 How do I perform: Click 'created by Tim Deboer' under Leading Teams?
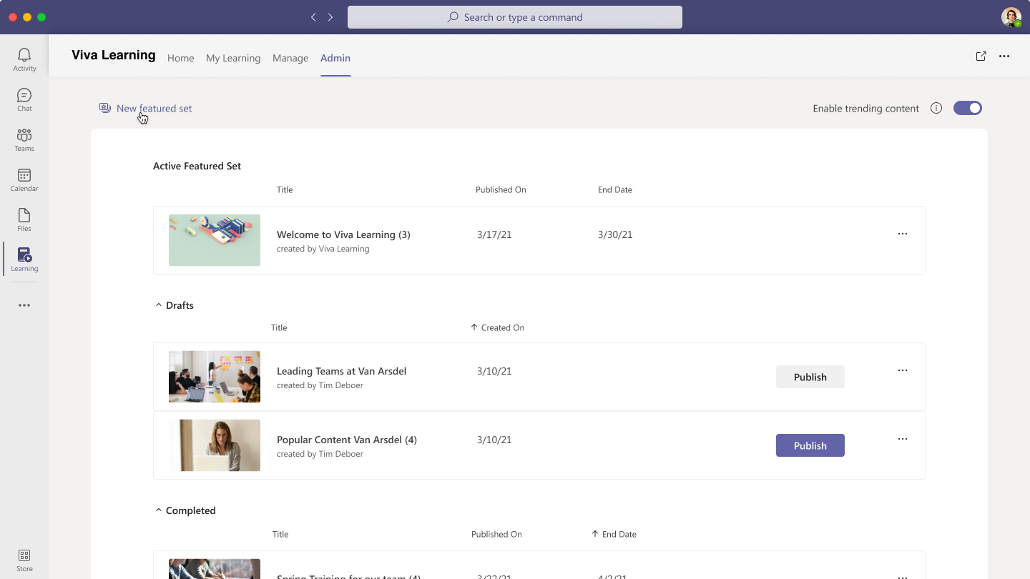[320, 385]
